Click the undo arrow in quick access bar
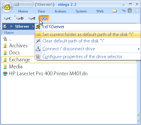Screen dimensions: 141x125 click(22, 4)
